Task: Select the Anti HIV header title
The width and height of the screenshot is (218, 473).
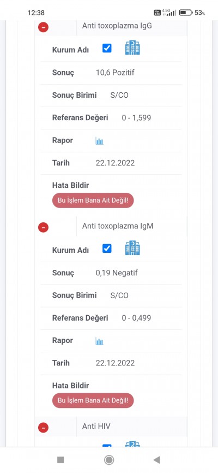Action: [96, 426]
